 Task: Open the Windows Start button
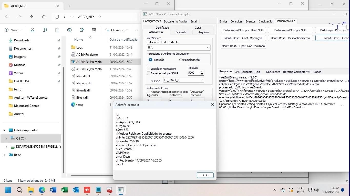[x=8, y=190]
